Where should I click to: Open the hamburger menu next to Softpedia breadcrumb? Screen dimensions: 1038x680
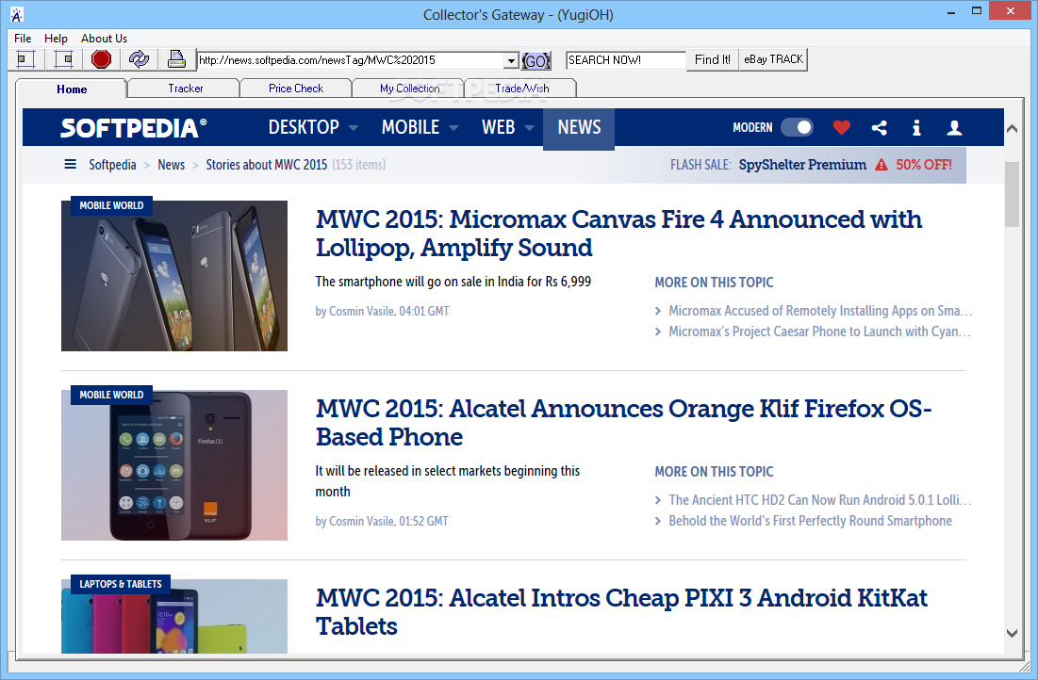70,164
